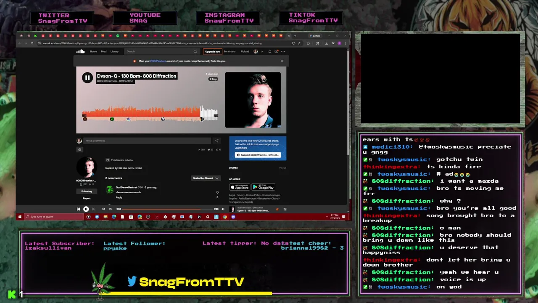The height and width of the screenshot is (303, 538).
Task: Open the 2025 Playback link
Action: click(x=158, y=61)
